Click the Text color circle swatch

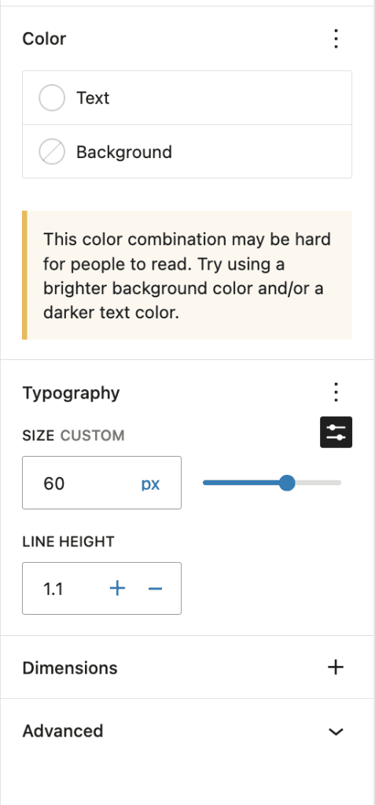click(x=52, y=97)
